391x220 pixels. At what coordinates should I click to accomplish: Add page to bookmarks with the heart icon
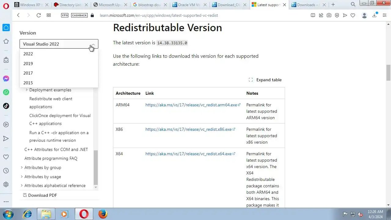pyautogui.click(x=353, y=15)
